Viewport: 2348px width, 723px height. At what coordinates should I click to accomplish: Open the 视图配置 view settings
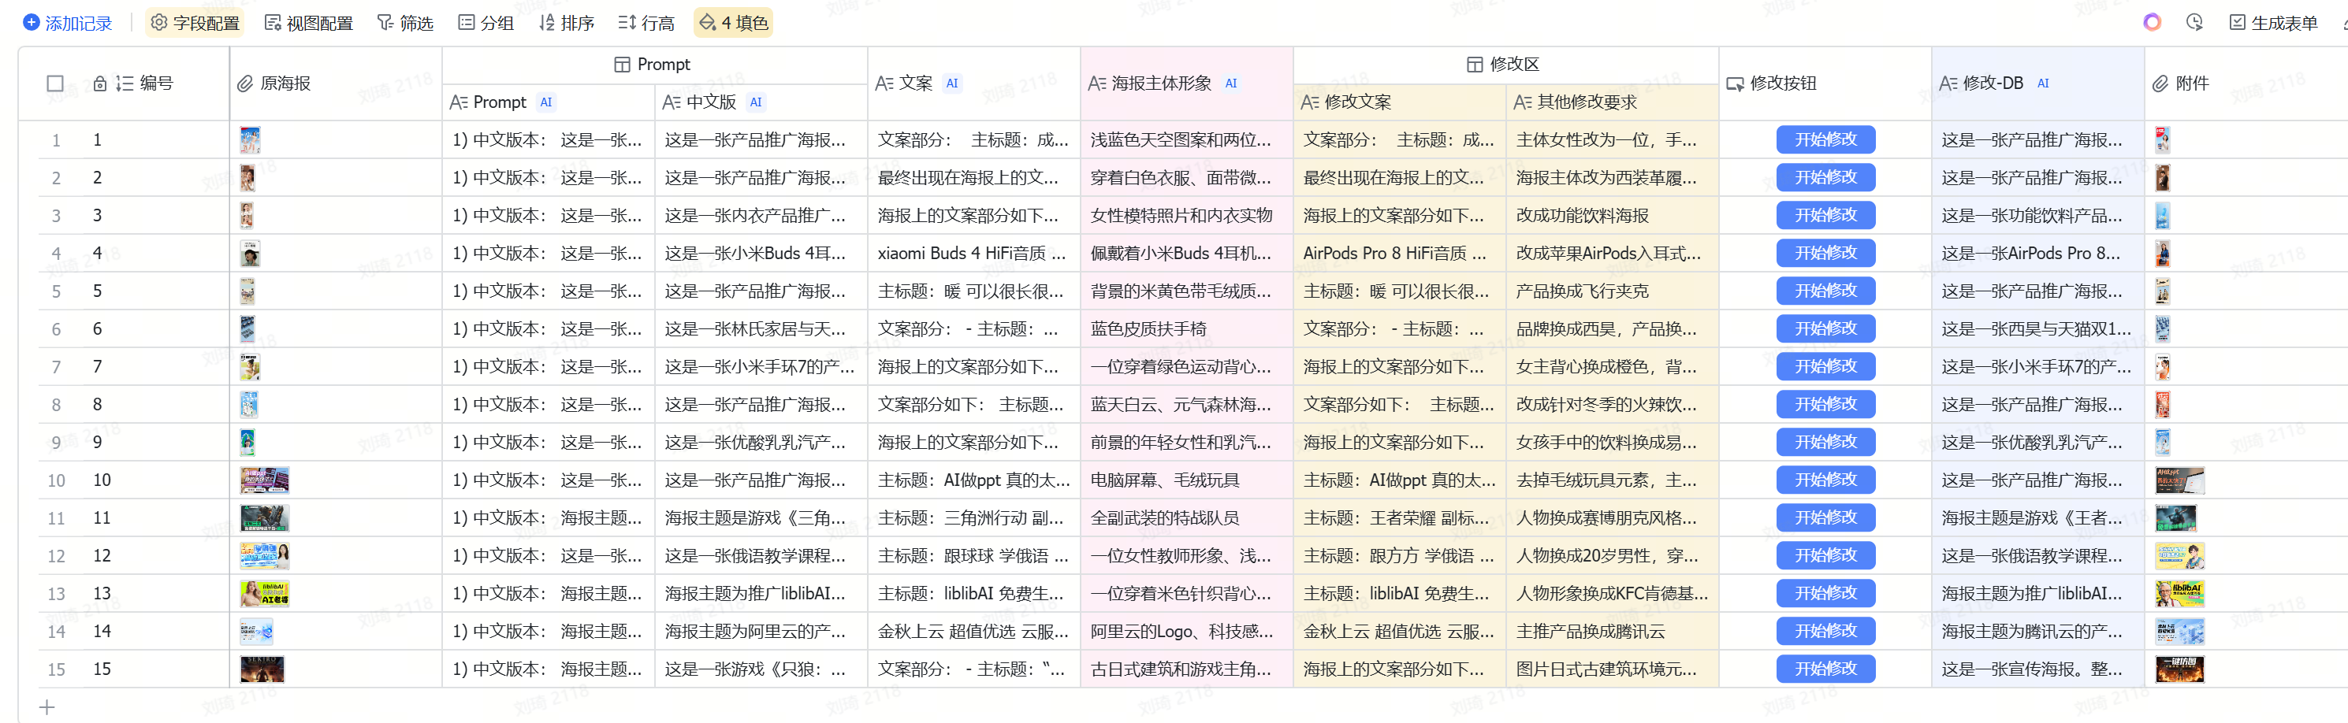pos(308,23)
